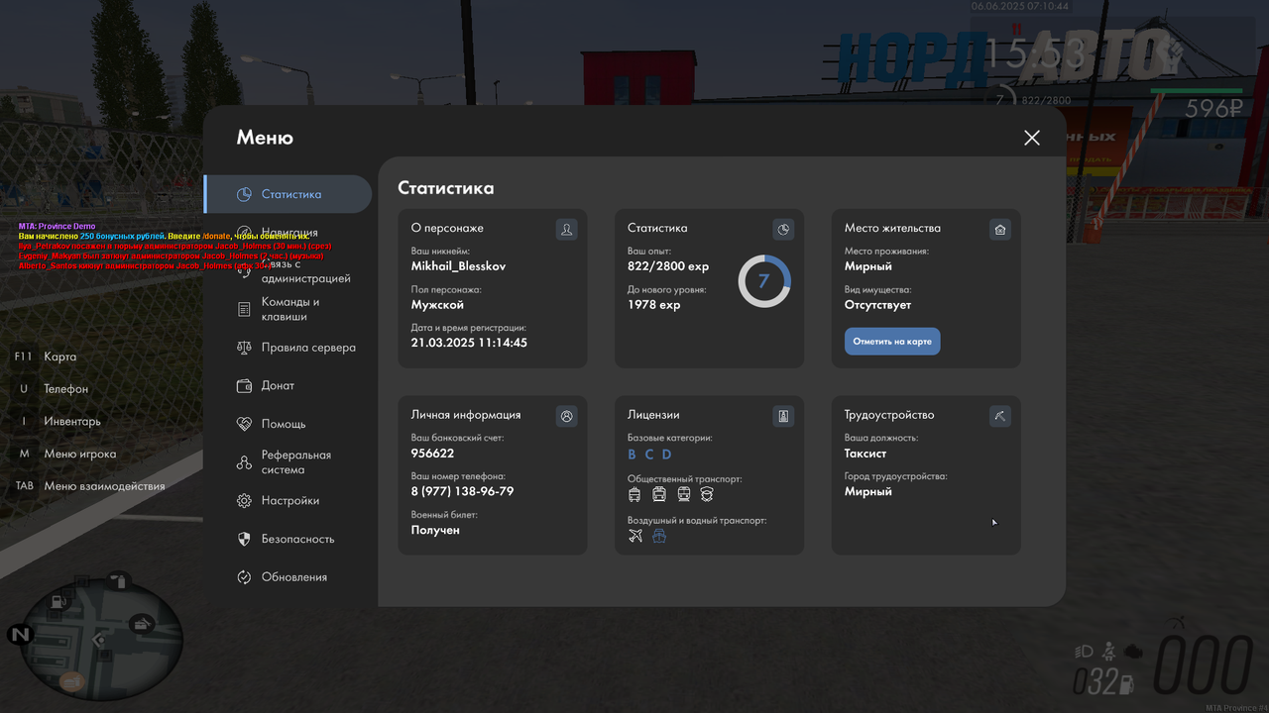This screenshot has width=1269, height=713.
Task: Click the nickname Mikhail_Blesskov
Action: tap(458, 266)
